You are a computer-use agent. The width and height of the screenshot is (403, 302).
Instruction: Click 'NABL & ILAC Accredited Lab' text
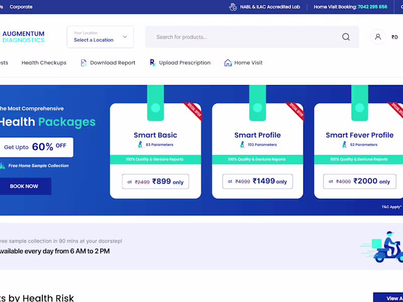click(270, 7)
